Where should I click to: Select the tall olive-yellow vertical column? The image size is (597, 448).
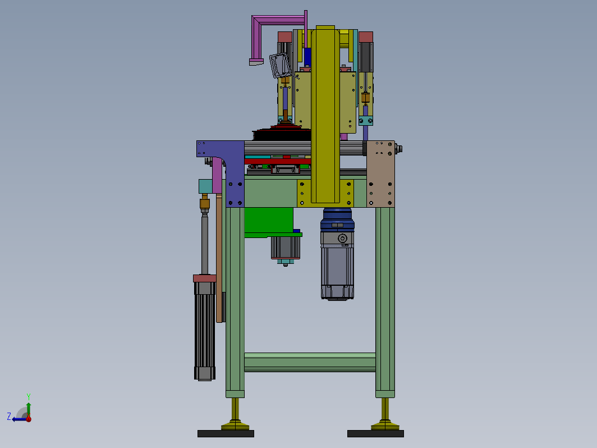tap(325, 115)
